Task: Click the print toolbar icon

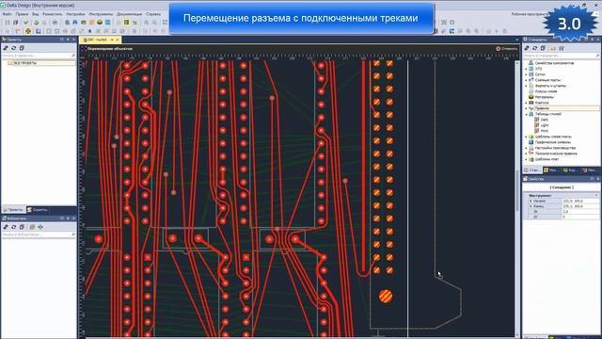Action: (x=55, y=23)
